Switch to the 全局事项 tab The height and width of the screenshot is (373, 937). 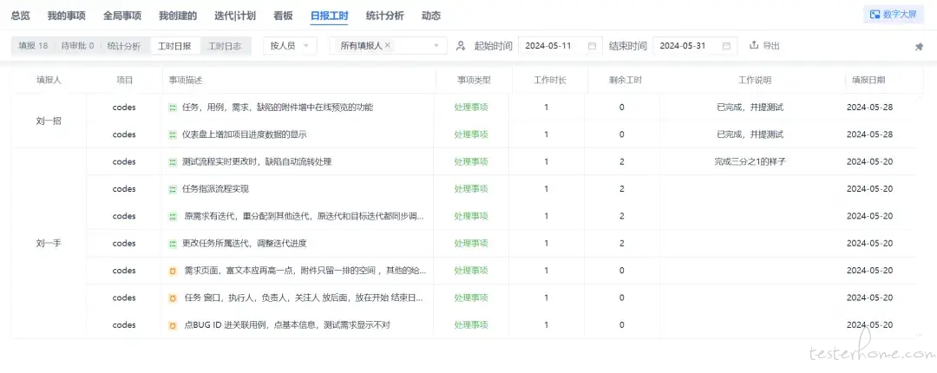pyautogui.click(x=122, y=16)
